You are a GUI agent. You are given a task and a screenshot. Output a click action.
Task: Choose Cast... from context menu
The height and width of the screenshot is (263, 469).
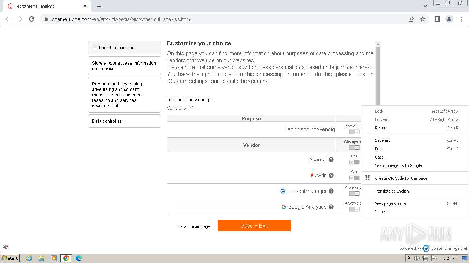pos(415,157)
